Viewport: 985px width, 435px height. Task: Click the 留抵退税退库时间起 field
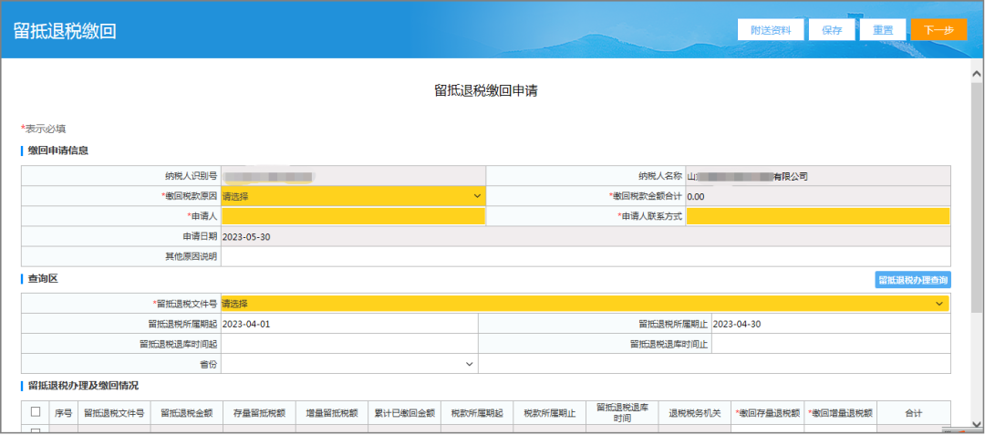click(349, 344)
